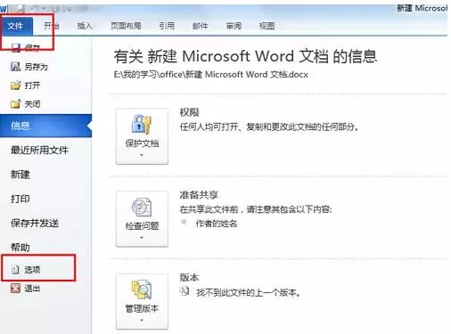Click the Save As (另存为) icon
This screenshot has width=451, height=334.
pos(16,67)
